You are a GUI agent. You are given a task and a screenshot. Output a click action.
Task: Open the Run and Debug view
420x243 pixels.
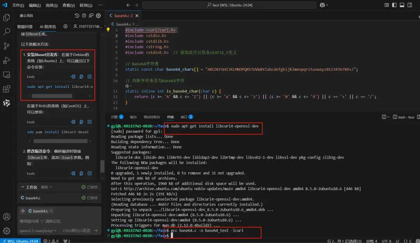click(7, 60)
